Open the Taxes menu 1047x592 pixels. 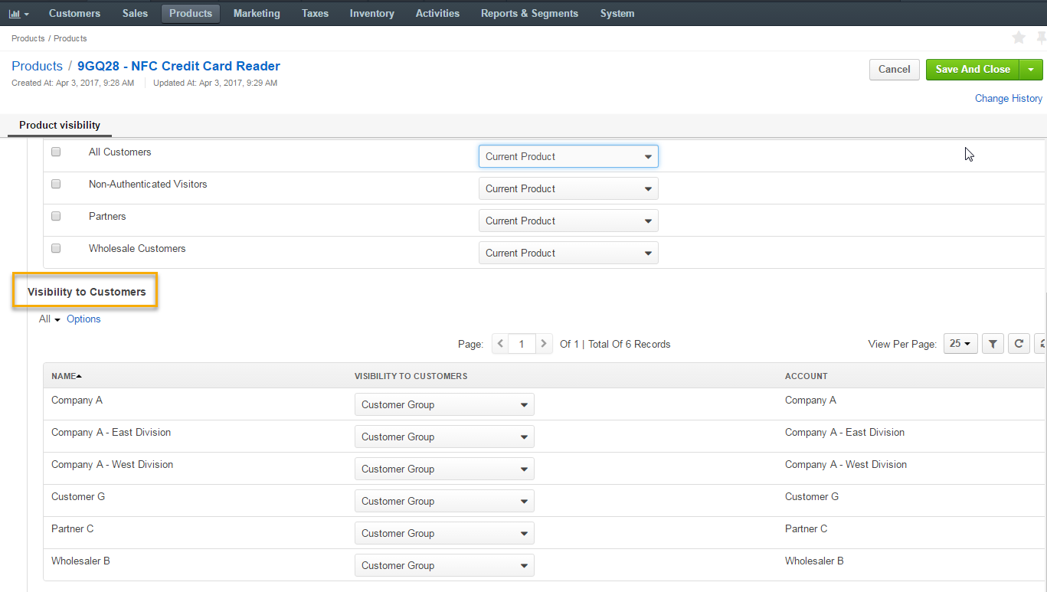pyautogui.click(x=315, y=14)
